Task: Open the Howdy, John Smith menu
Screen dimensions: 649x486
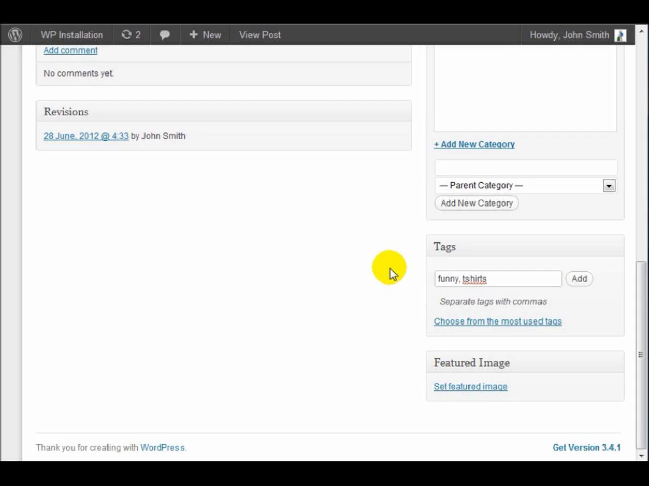Action: pos(569,35)
